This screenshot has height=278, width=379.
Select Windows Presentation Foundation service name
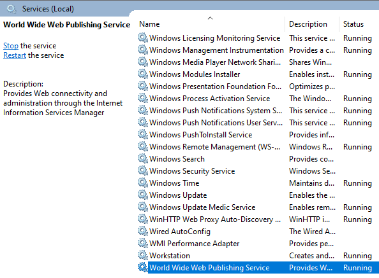(216, 87)
